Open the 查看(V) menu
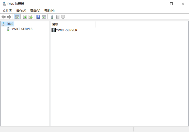 tap(35, 11)
